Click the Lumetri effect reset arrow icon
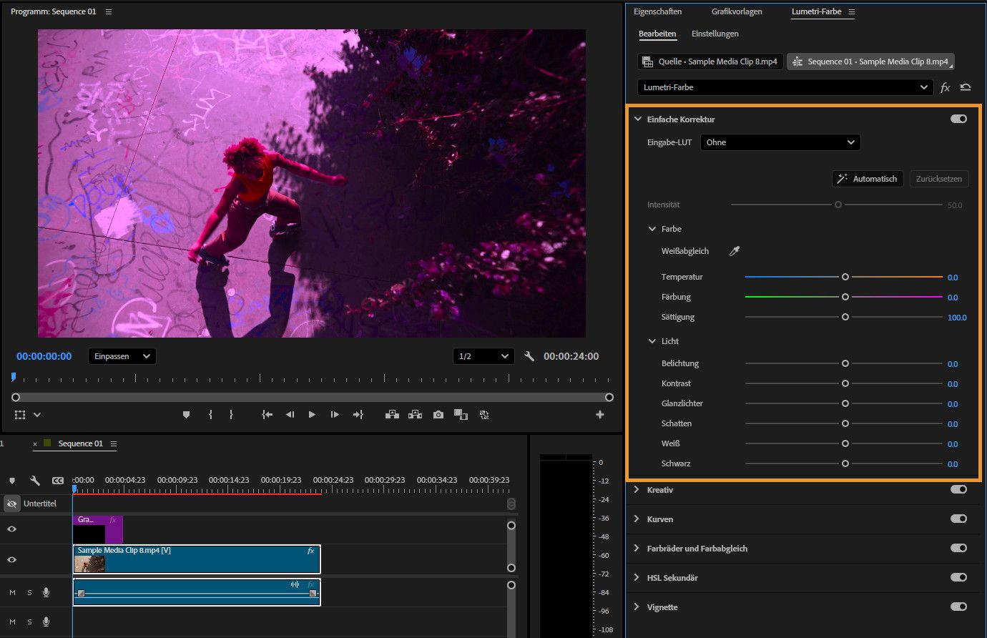 point(966,87)
